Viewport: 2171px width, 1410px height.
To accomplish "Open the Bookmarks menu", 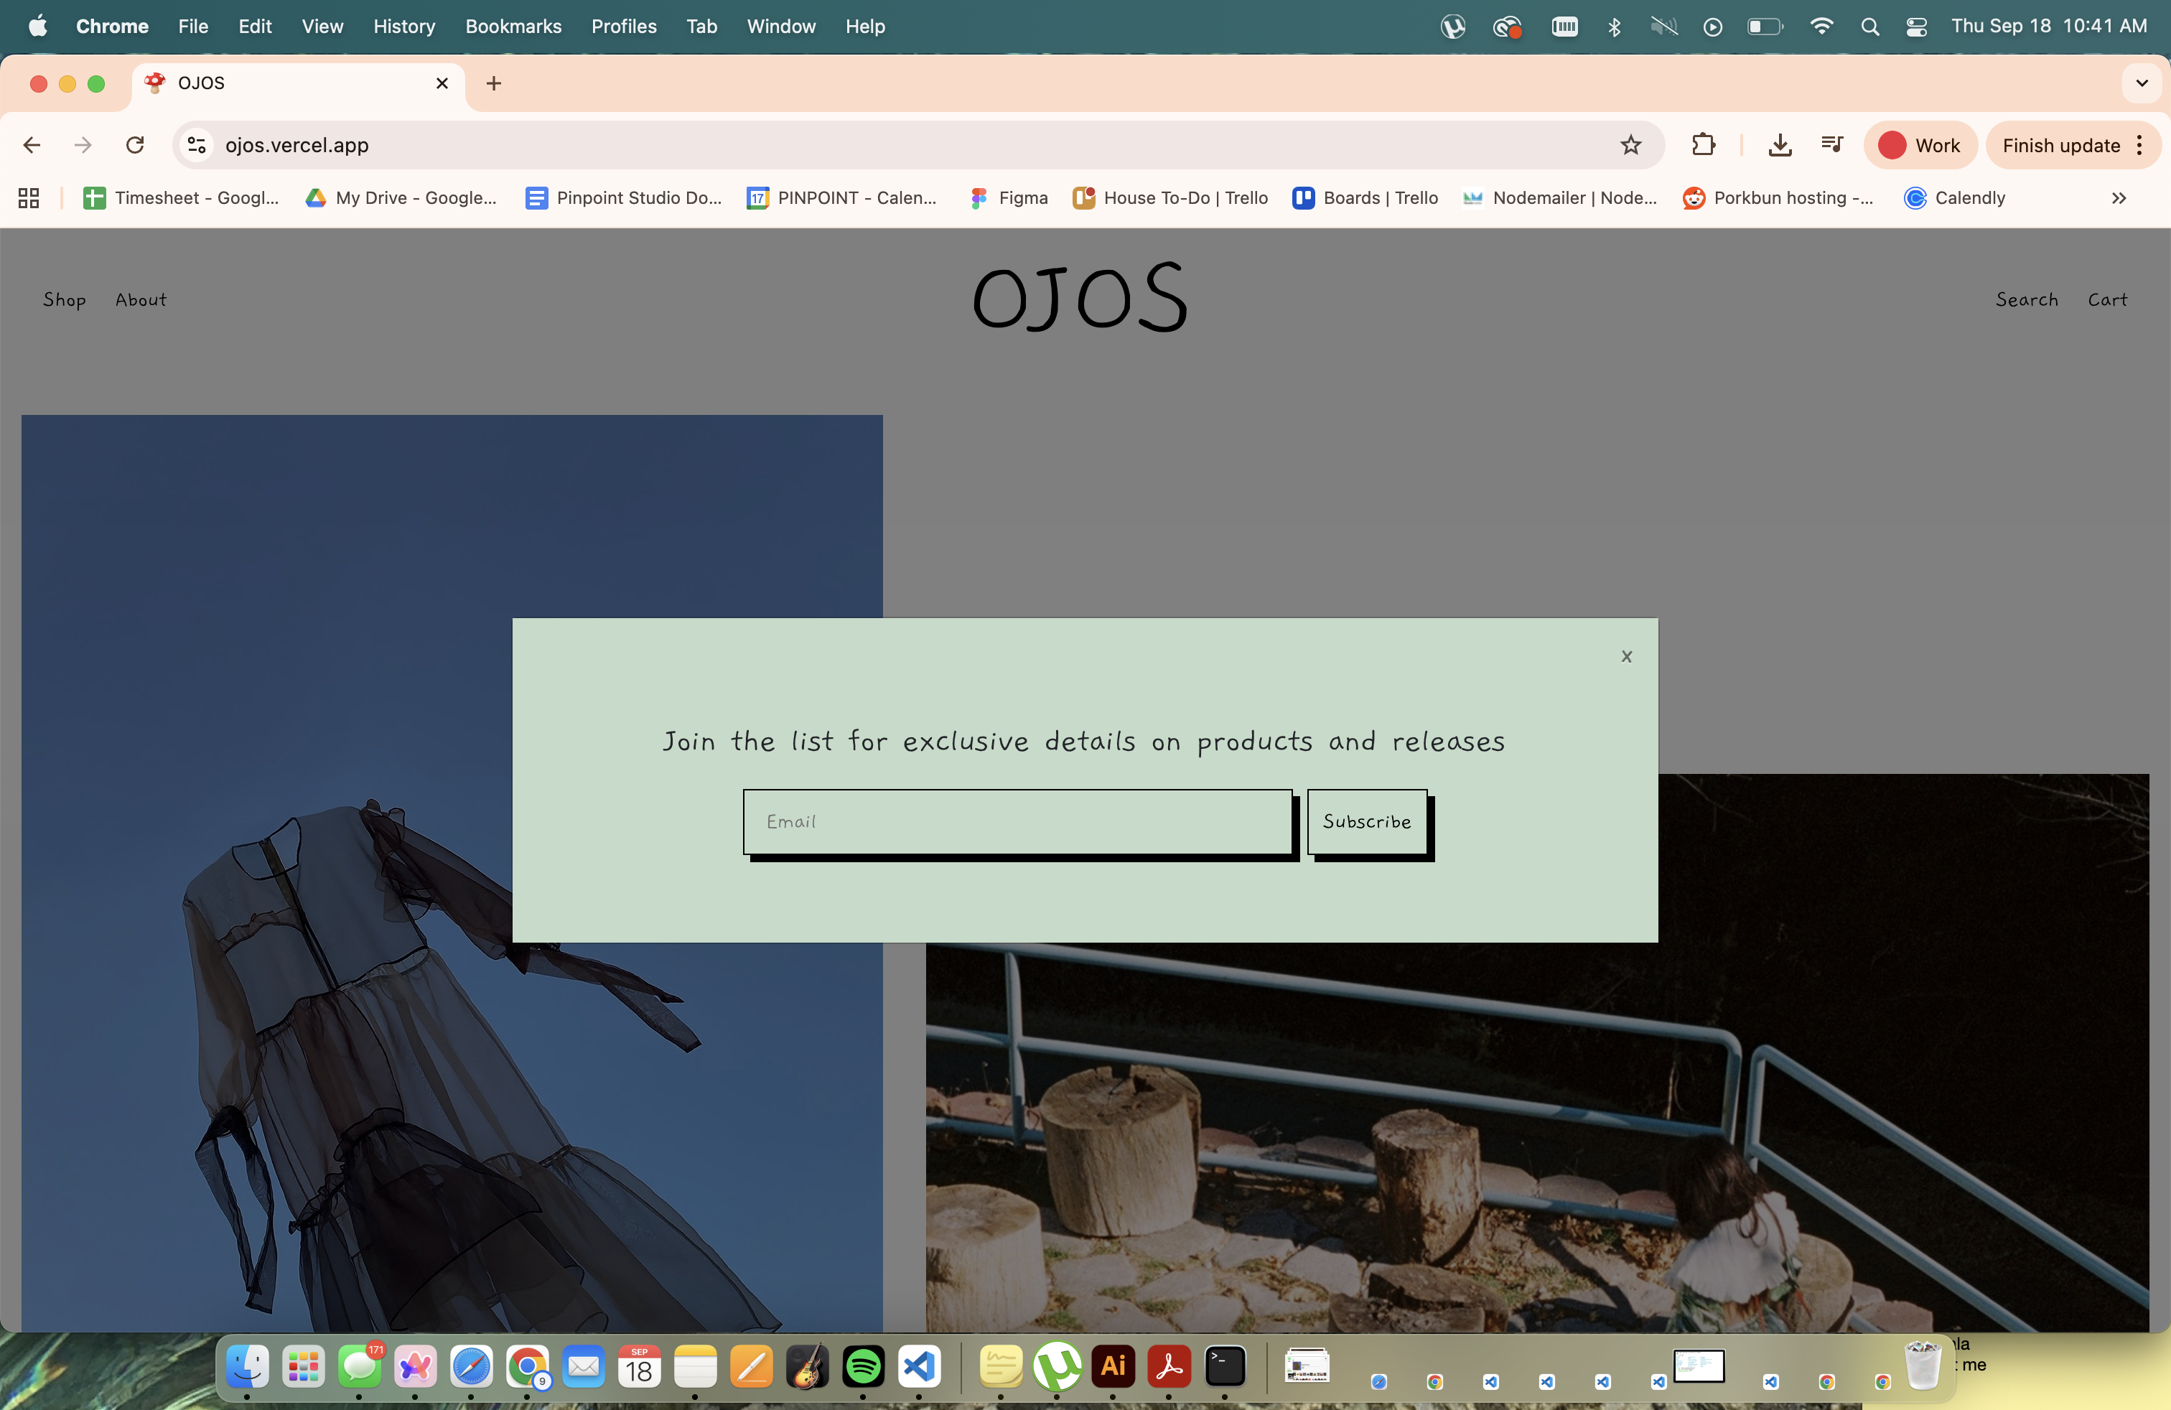I will tap(513, 27).
